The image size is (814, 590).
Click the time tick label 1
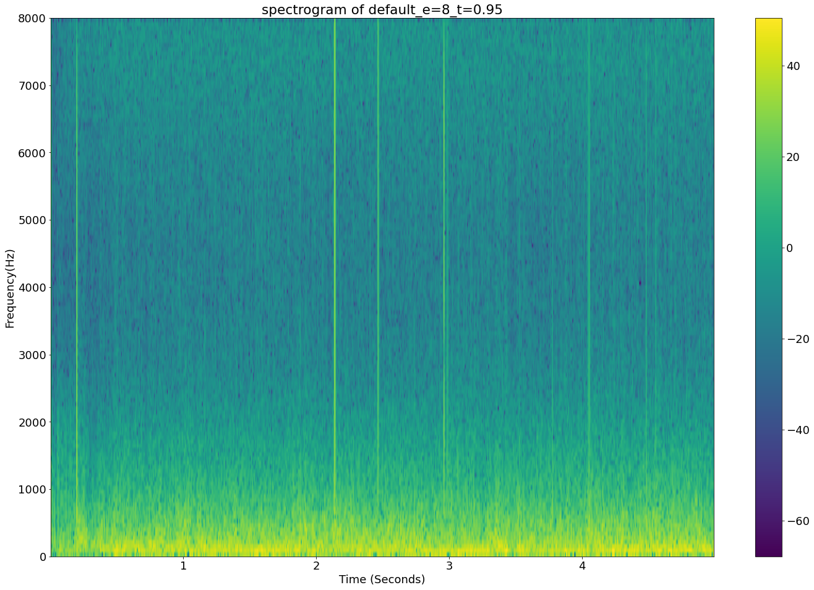[183, 566]
